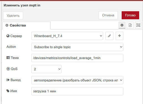143x104 pixels.
Task: Click the red Готово button
Action: pyautogui.click(x=130, y=15)
